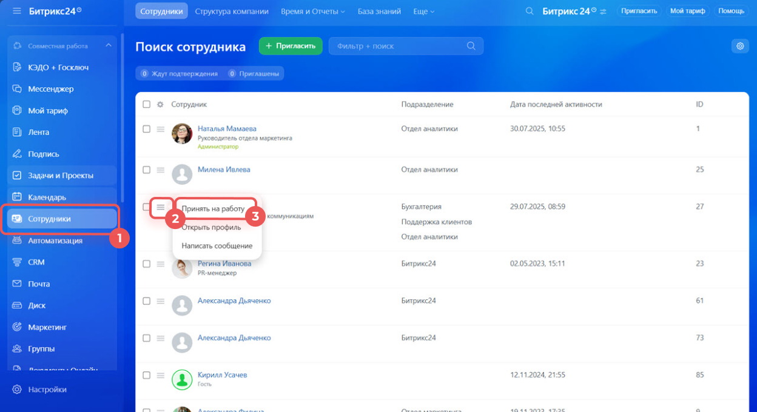757x412 pixels.
Task: Open Регина Иванова profile link
Action: pyautogui.click(x=224, y=264)
